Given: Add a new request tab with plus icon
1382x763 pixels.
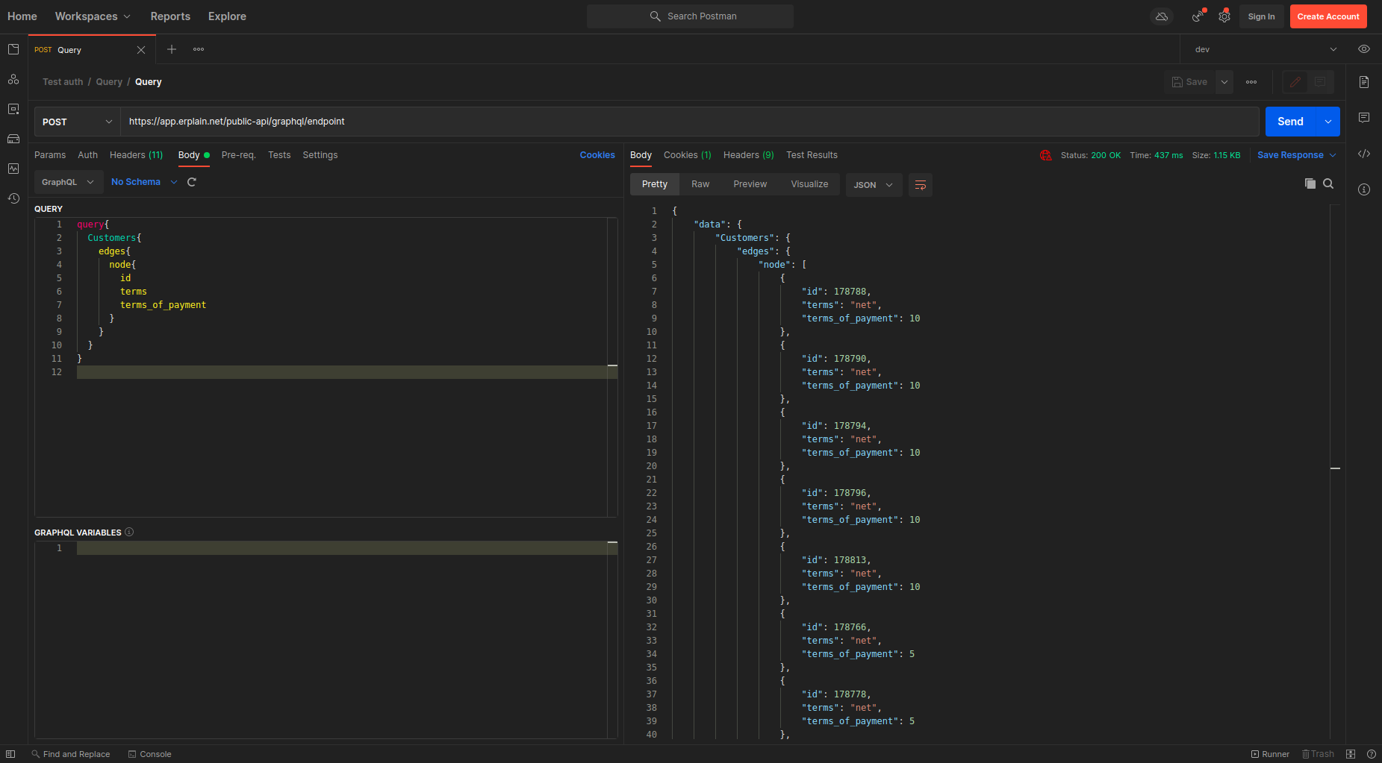Looking at the screenshot, I should (172, 49).
